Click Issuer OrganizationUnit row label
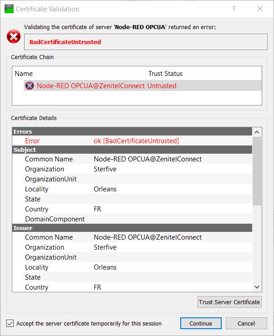Viewport: 274px width, 336px height. click(51, 257)
